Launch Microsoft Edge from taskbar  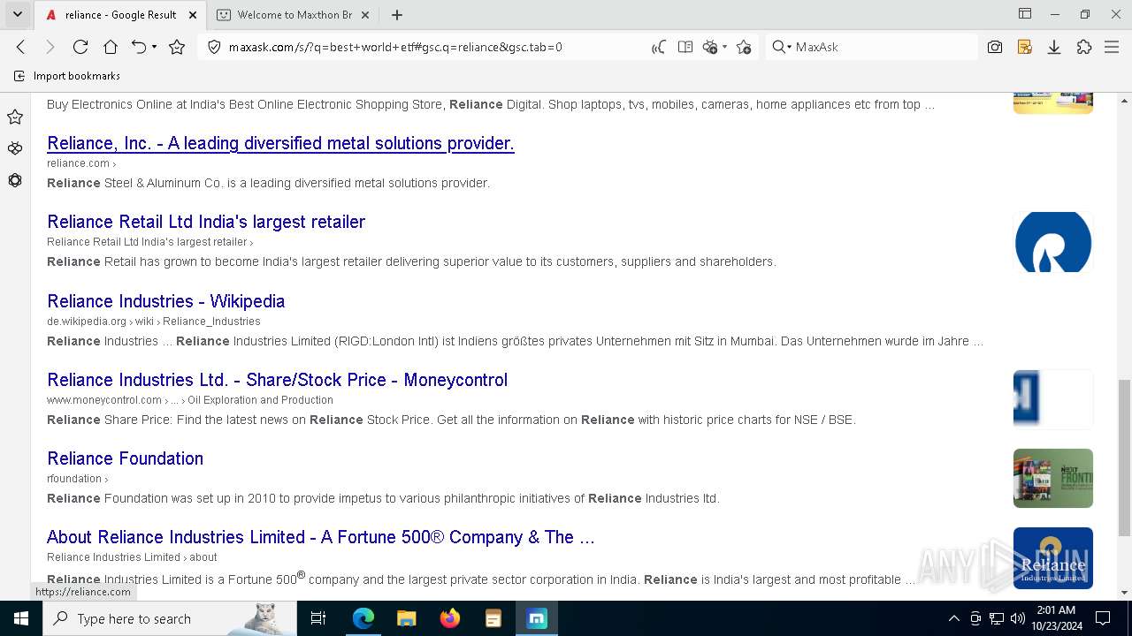click(363, 618)
